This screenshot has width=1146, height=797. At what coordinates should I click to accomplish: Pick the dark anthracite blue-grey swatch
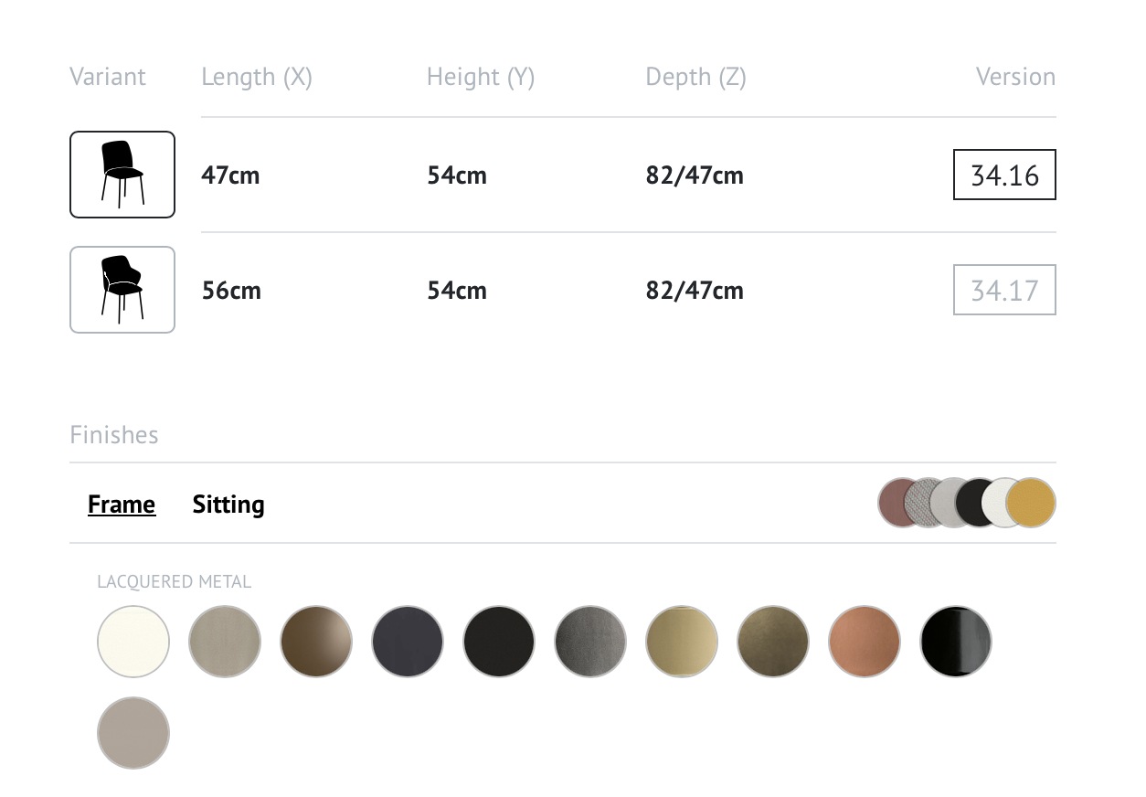pos(408,642)
